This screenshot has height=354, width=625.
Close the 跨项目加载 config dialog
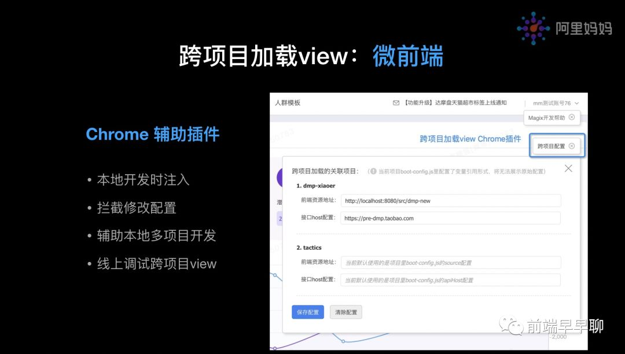568,168
